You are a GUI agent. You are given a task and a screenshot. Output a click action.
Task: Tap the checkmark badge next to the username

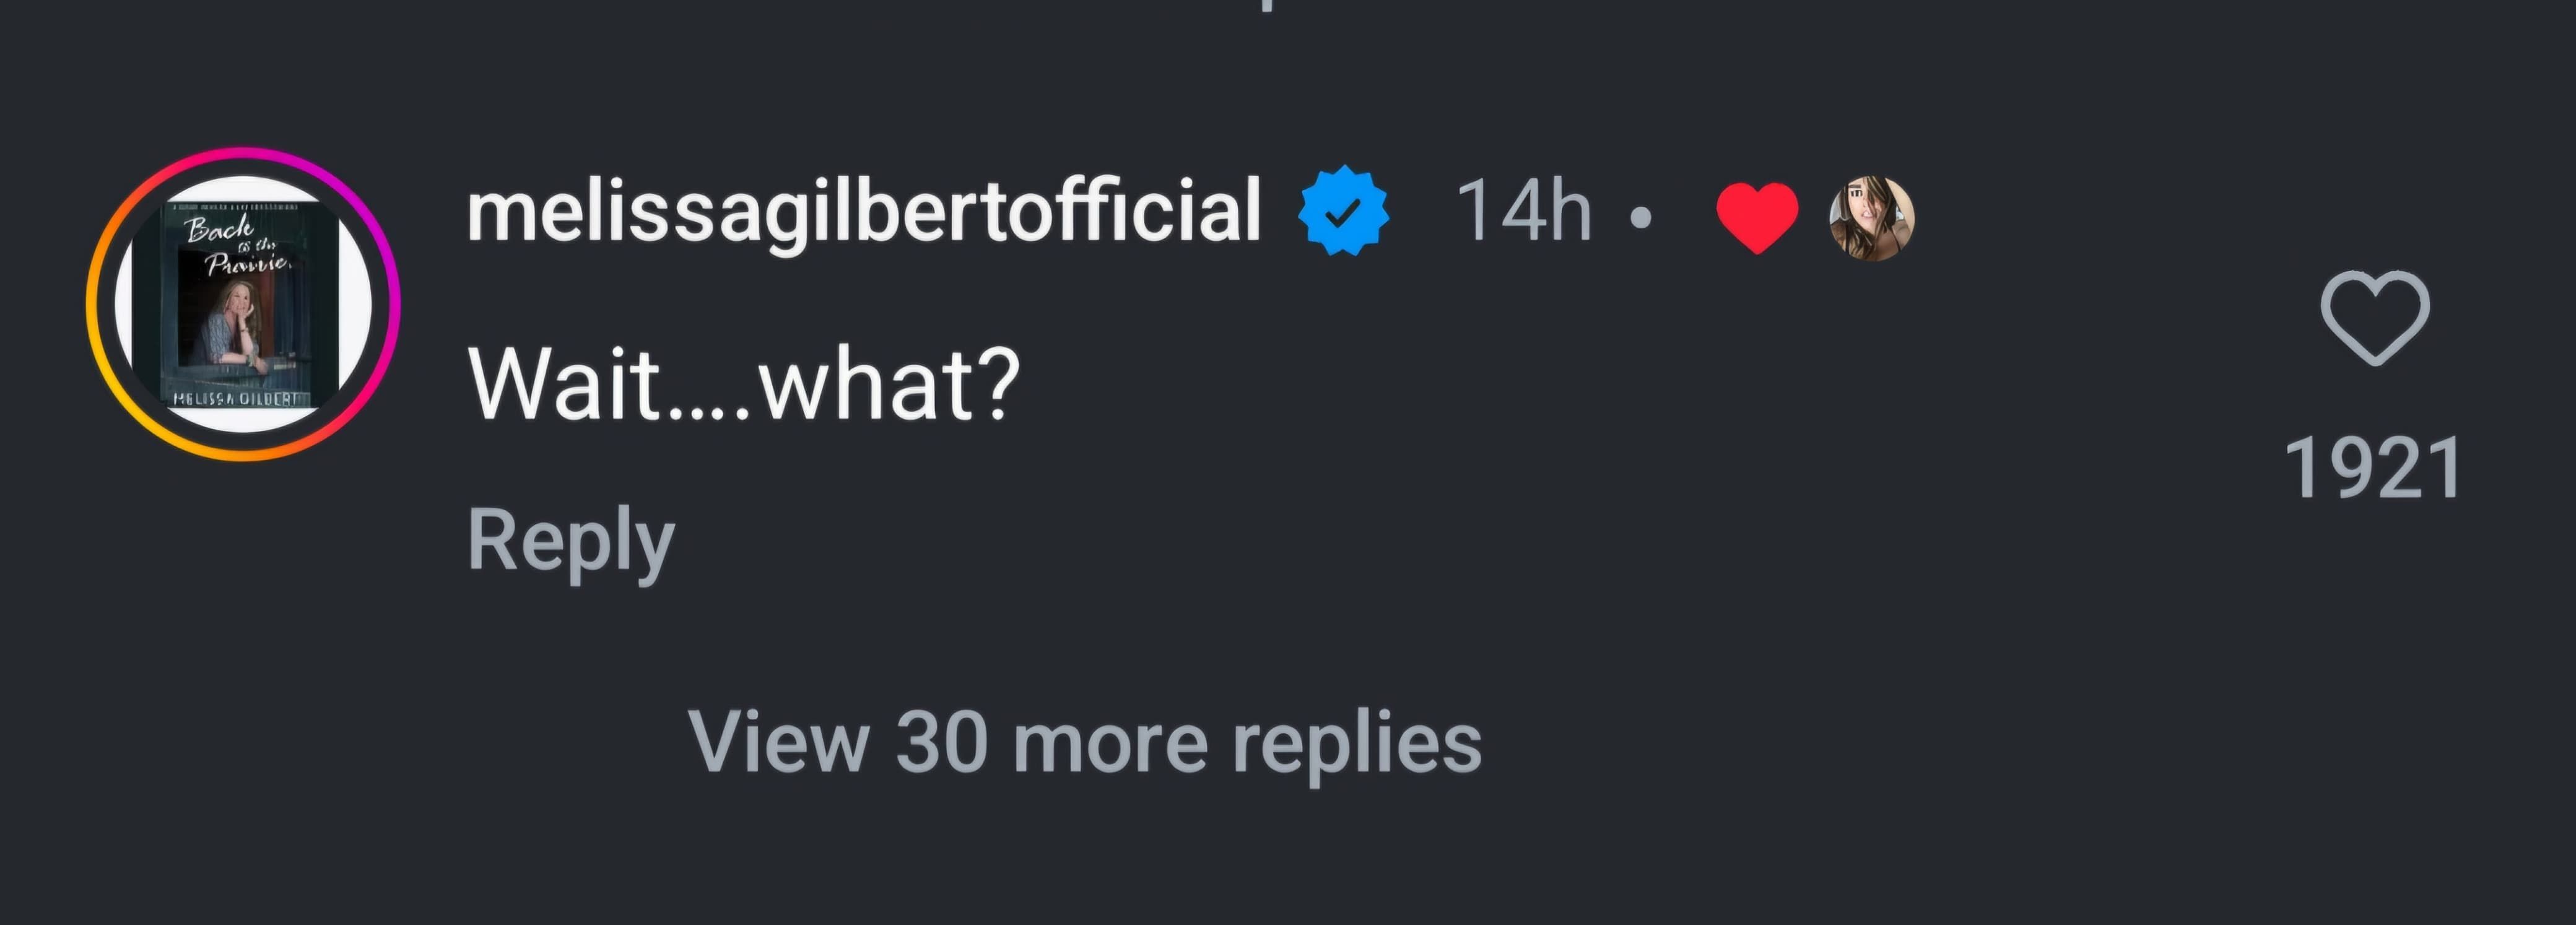click(x=1343, y=210)
